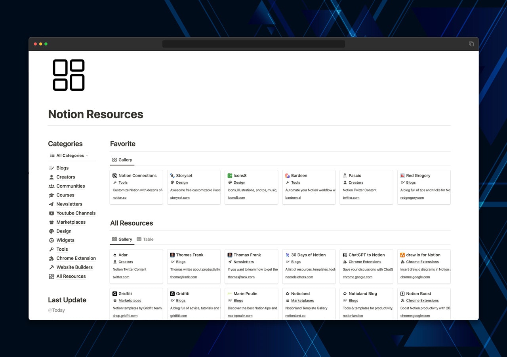
Task: Open the Widgets category link
Action: pos(65,240)
